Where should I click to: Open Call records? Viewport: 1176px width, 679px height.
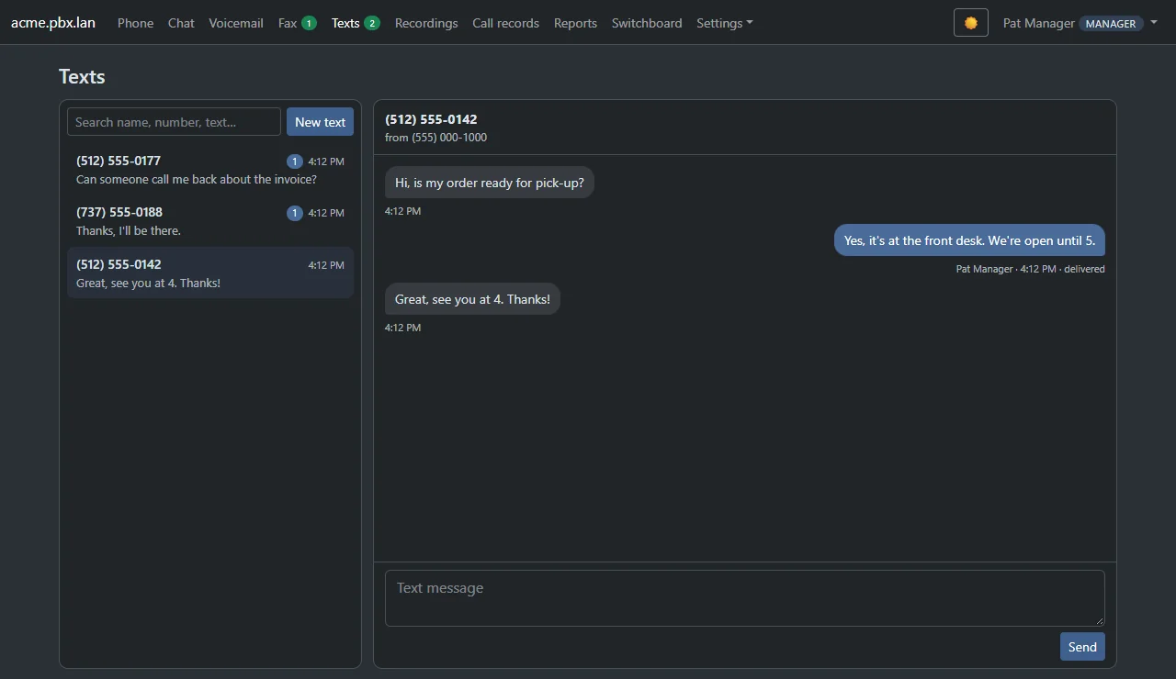505,23
